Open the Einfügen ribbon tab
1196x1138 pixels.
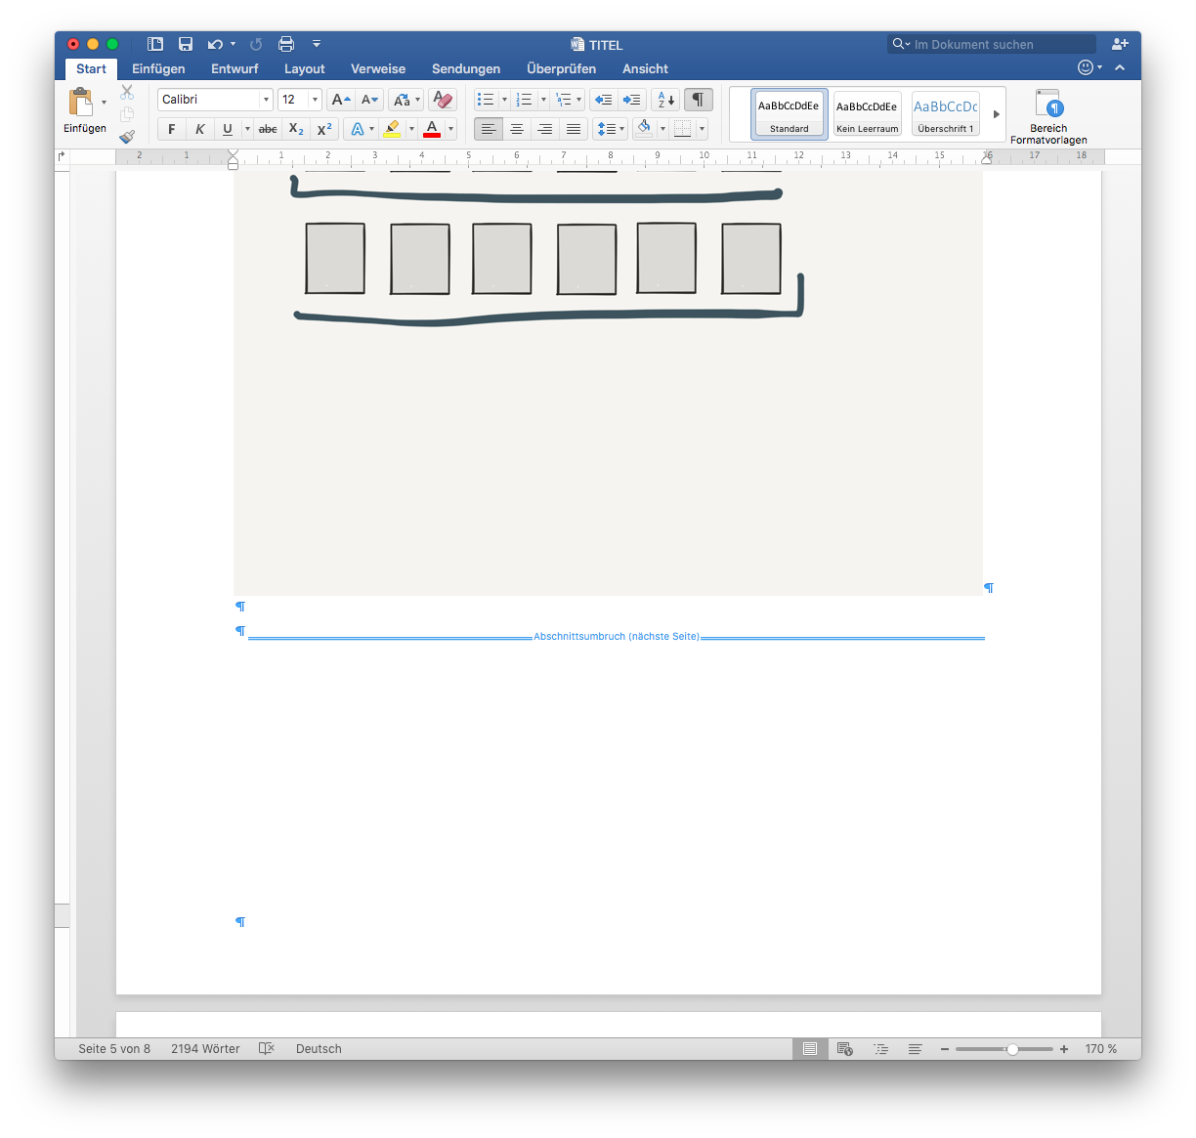pyautogui.click(x=158, y=68)
